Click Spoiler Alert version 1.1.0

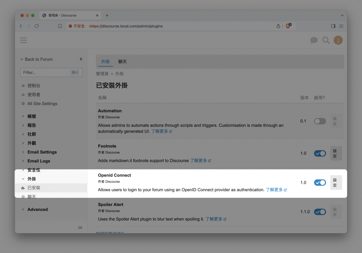[x=305, y=212]
